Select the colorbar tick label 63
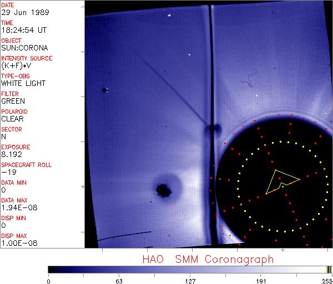This screenshot has height=284, width=333. (119, 280)
